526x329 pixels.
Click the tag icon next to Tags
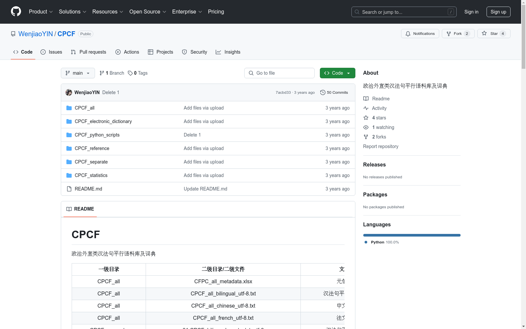130,73
